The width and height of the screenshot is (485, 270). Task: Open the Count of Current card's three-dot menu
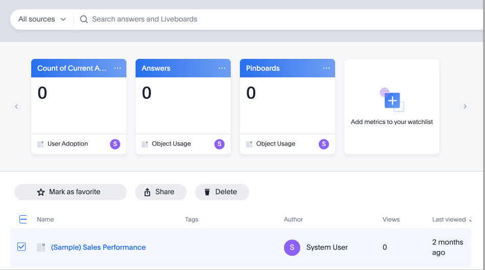(118, 68)
